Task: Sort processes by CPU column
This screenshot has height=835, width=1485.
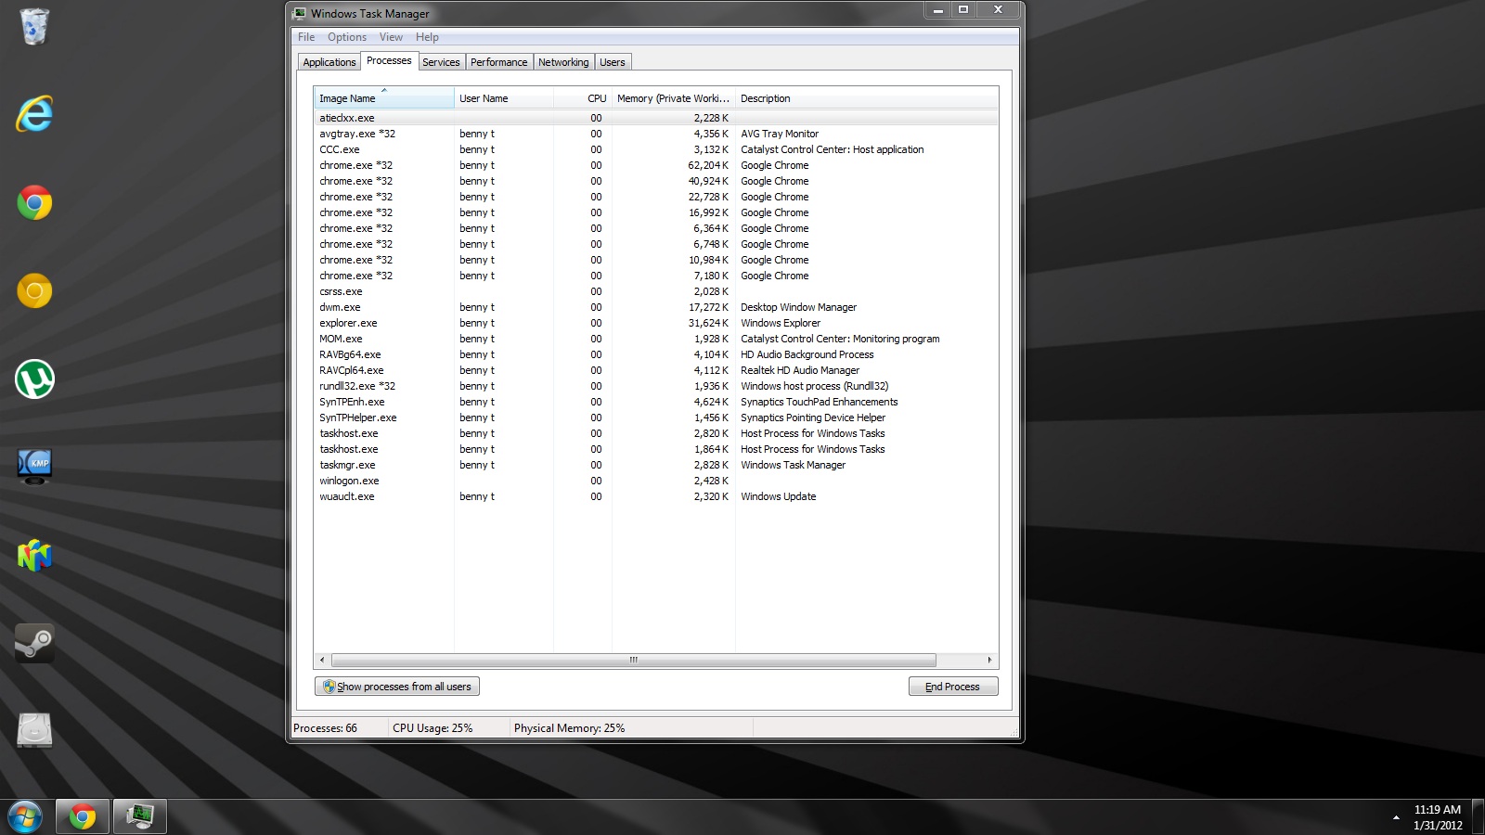Action: tap(583, 98)
